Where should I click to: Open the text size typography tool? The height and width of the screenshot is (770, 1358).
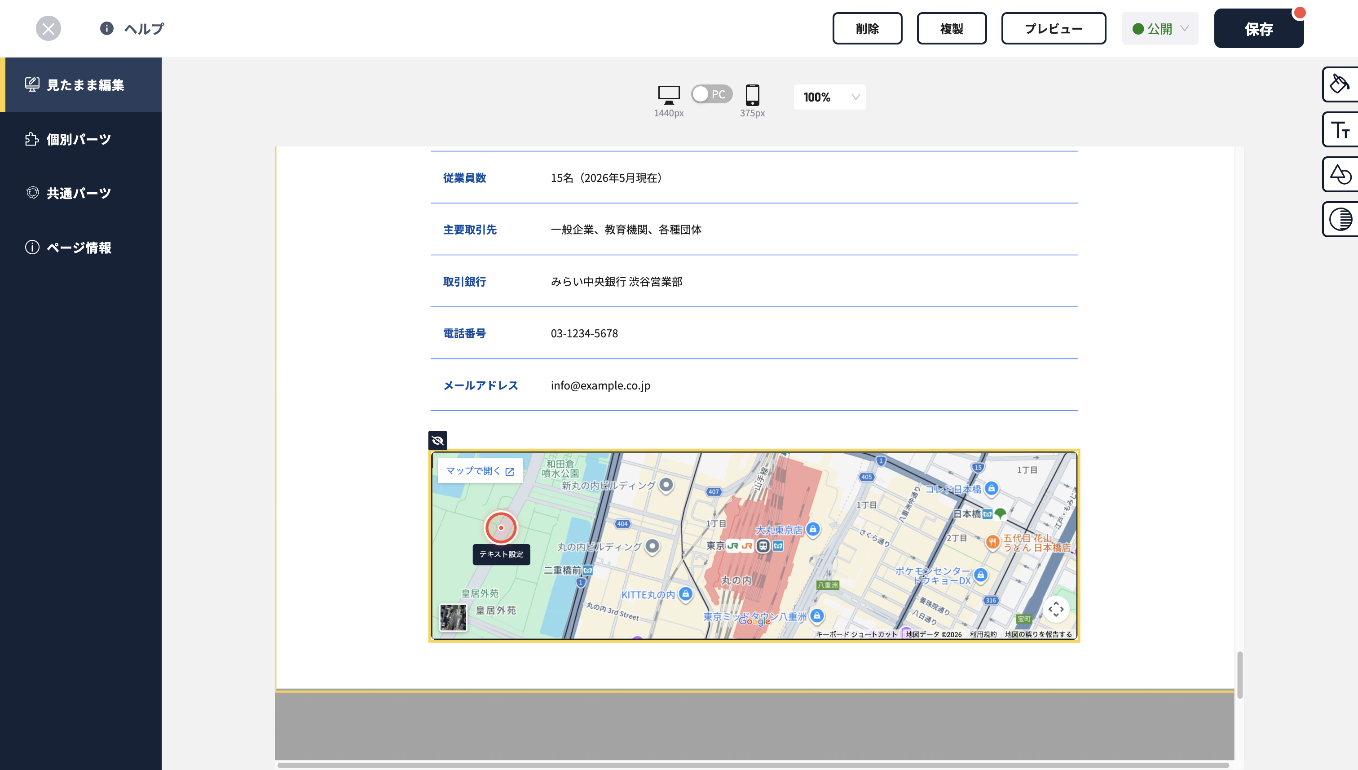[x=1340, y=129]
